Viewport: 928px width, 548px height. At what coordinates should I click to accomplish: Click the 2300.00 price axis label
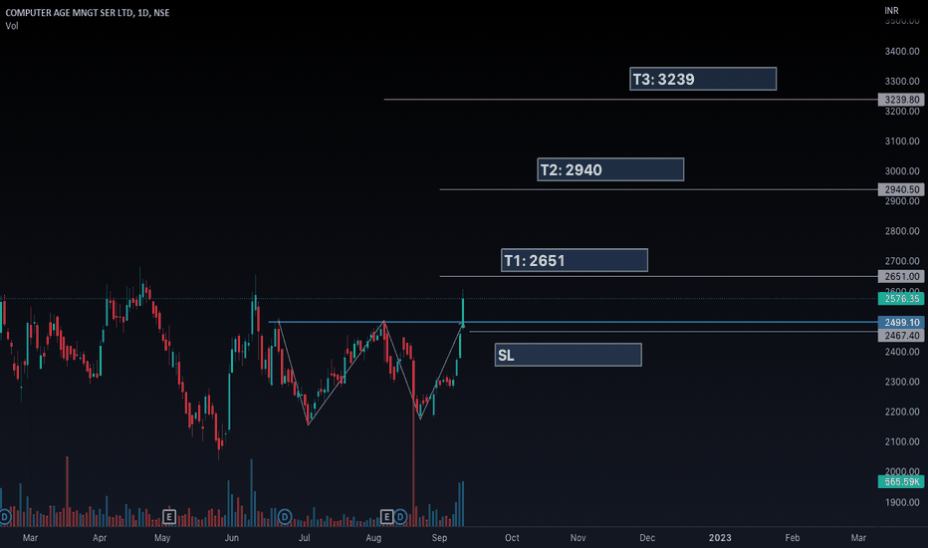click(x=902, y=382)
